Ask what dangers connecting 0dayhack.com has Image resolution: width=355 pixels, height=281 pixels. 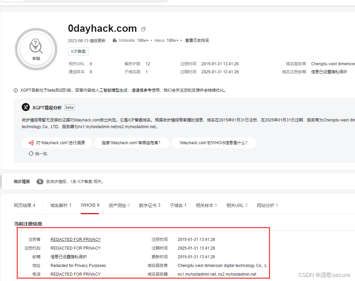(x=132, y=143)
